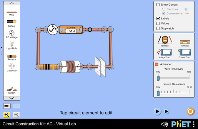Click the Wire Resistivity slider thumb
This screenshot has height=129, width=198.
158,78
